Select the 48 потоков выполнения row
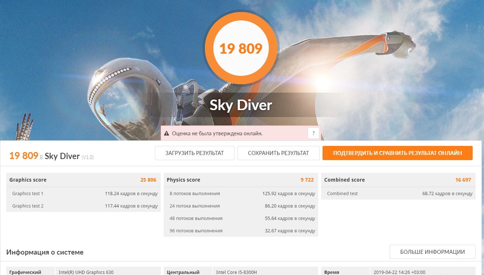484x275 pixels. point(241,218)
